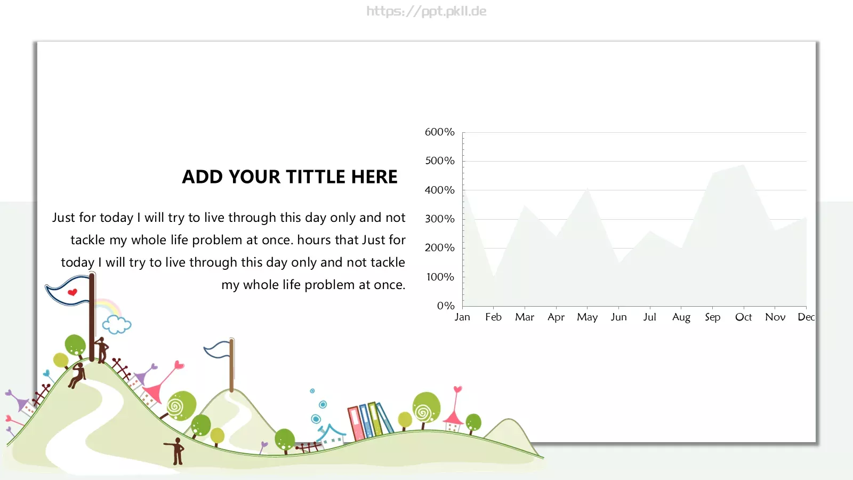The image size is (853, 480).
Task: Click the area chart peak above Oct
Action: (743, 166)
